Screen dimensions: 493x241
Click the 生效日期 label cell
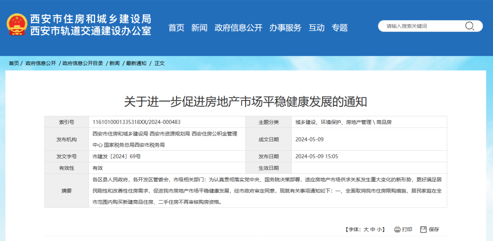click(268, 168)
